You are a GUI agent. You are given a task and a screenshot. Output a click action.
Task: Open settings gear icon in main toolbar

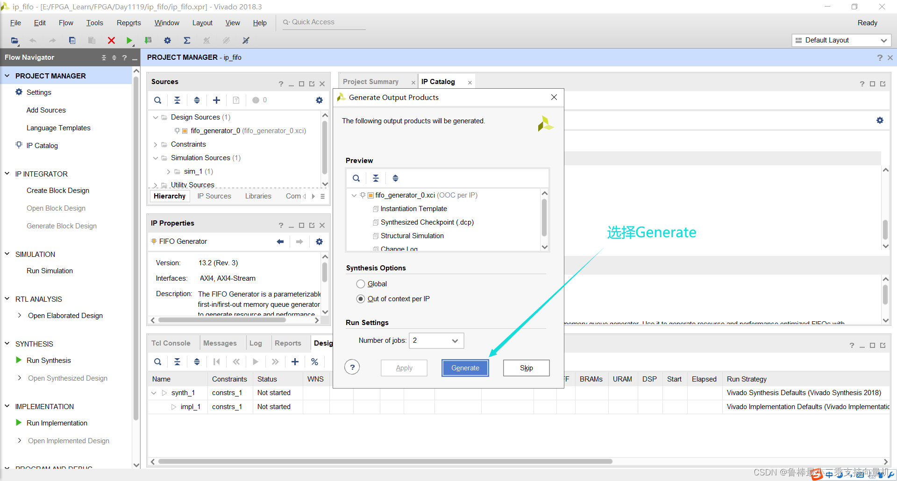tap(167, 41)
